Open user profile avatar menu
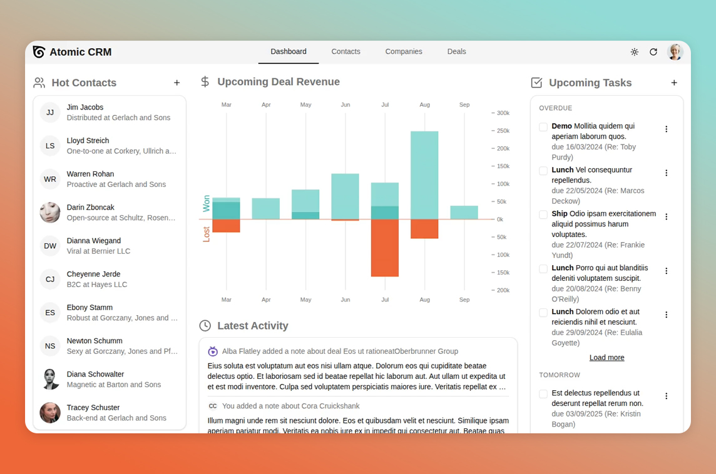Viewport: 716px width, 474px height. point(675,52)
